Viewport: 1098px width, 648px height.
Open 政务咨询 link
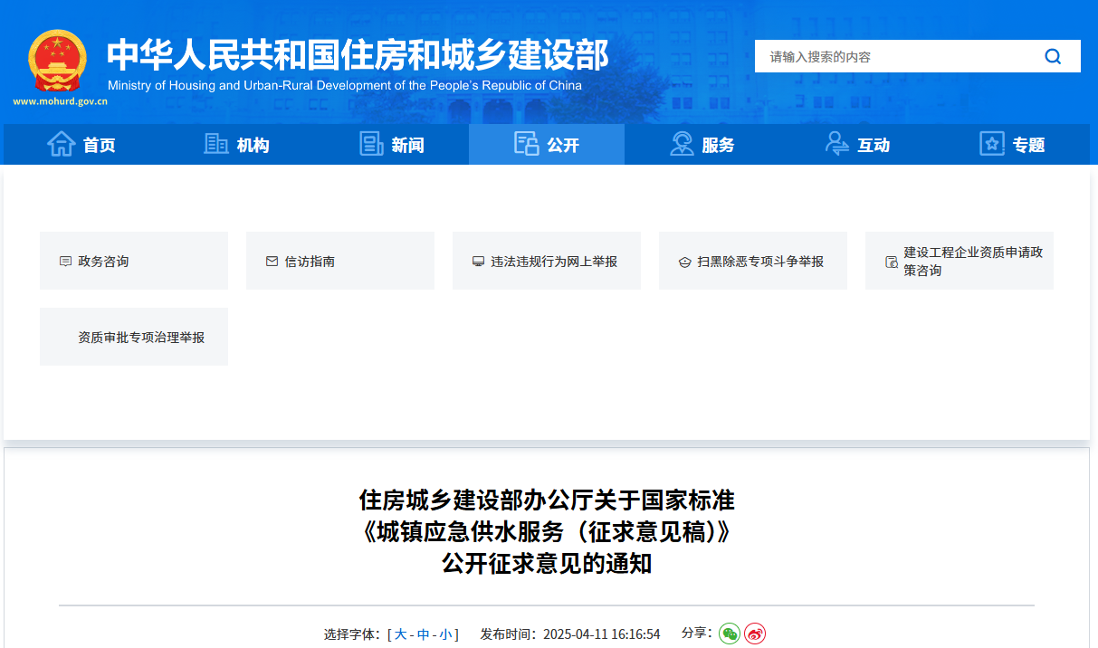[x=103, y=262]
